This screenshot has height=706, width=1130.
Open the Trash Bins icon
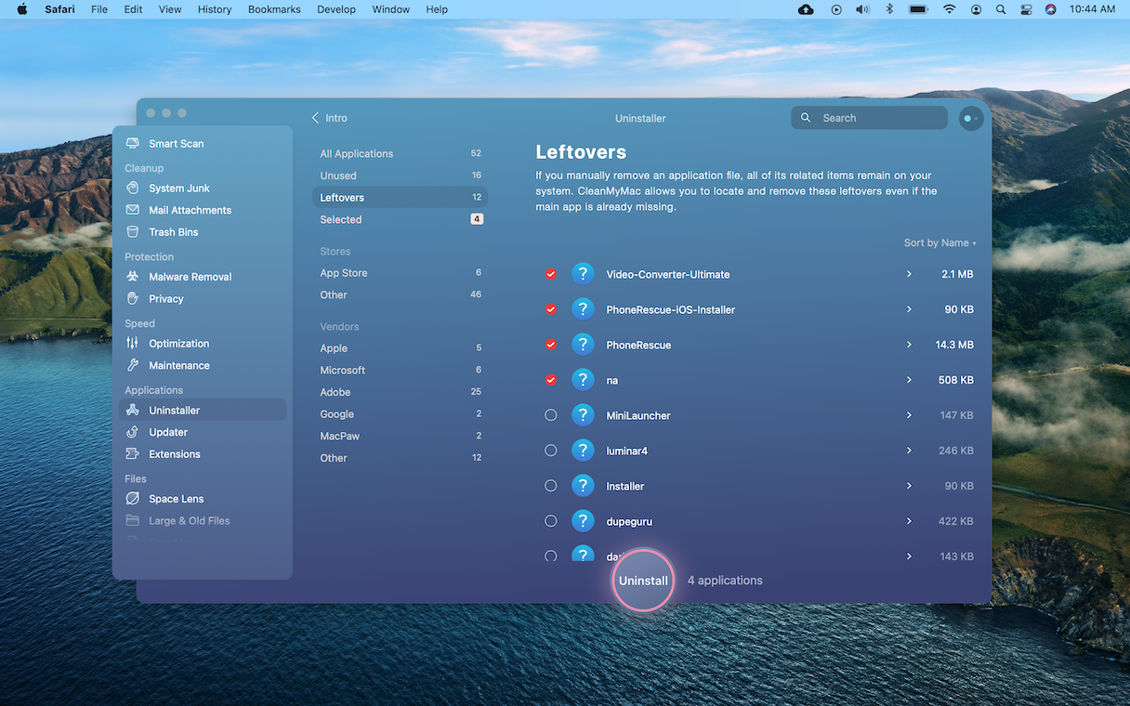[x=132, y=232]
